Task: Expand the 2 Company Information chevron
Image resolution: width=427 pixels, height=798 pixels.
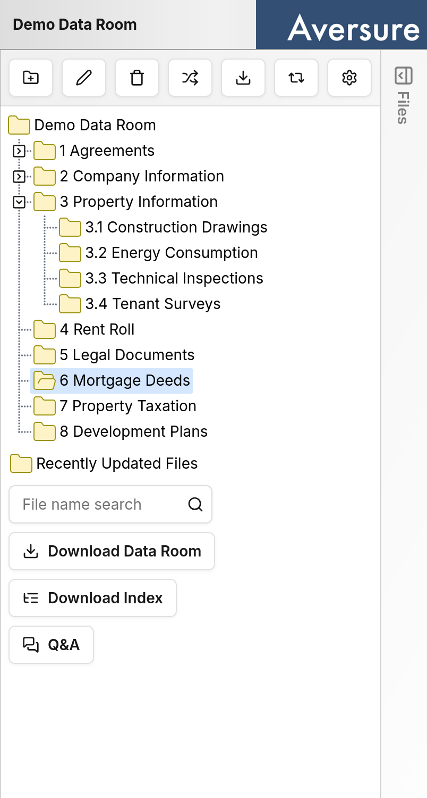Action: (19, 177)
